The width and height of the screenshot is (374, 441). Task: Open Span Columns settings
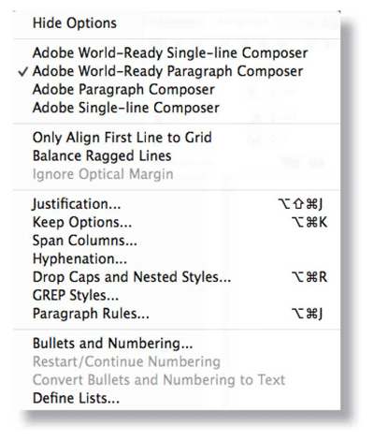point(177,241)
